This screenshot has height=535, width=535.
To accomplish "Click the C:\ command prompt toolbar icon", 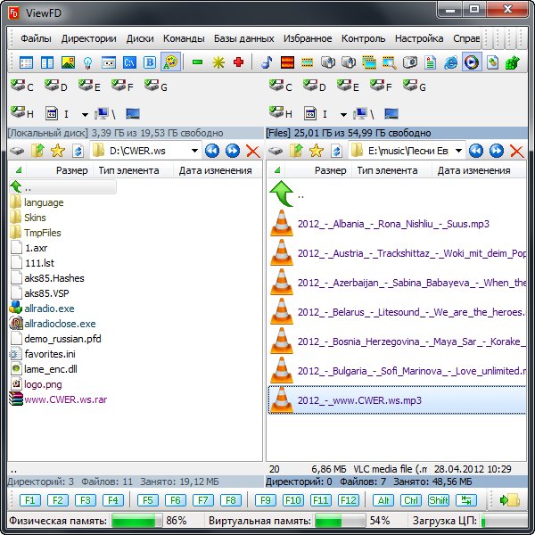I will (x=129, y=62).
